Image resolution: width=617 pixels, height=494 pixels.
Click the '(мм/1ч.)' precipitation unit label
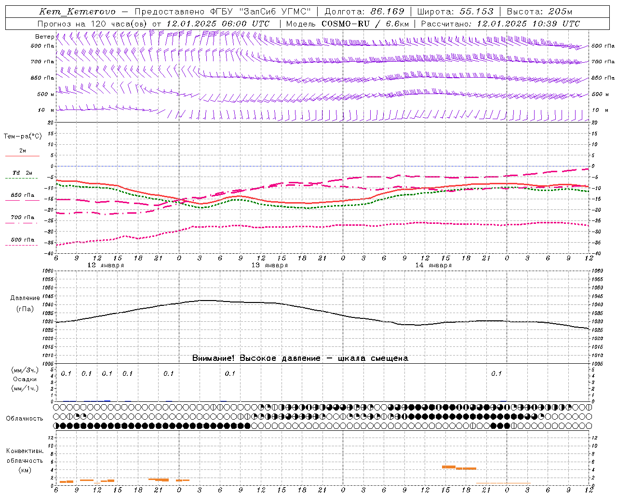25,388
